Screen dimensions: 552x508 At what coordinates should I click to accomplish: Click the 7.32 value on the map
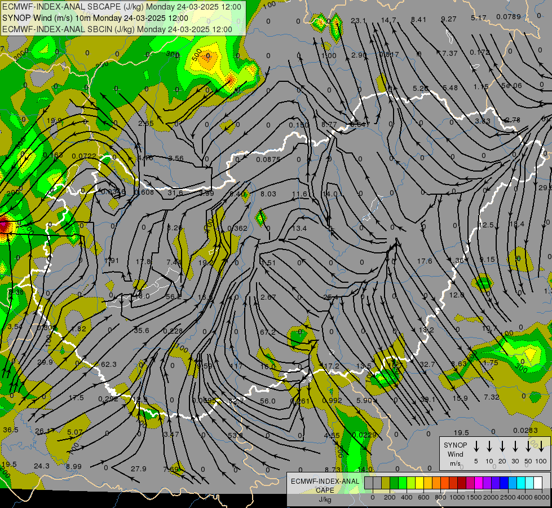point(492,397)
